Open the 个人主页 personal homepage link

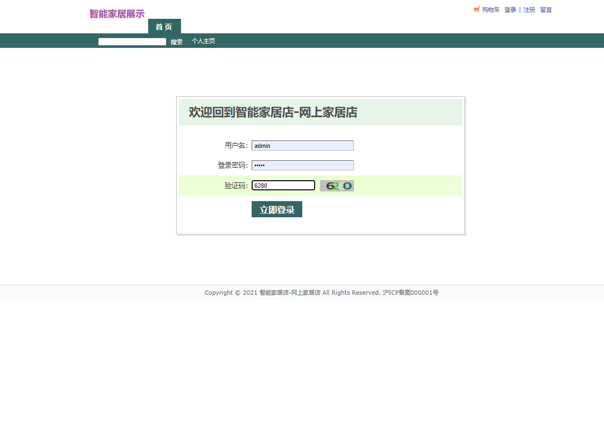(x=203, y=40)
